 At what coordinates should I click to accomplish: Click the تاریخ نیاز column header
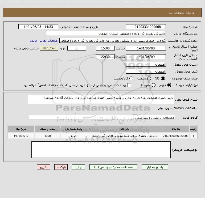tap(21, 129)
